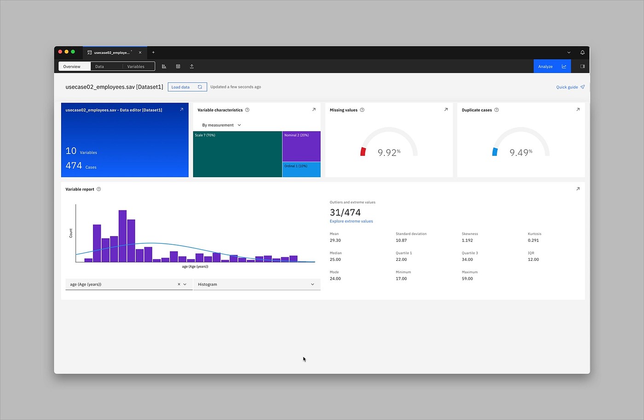Click the refresh icon inside Load data
Screen dimensions: 644x420
[200, 86]
